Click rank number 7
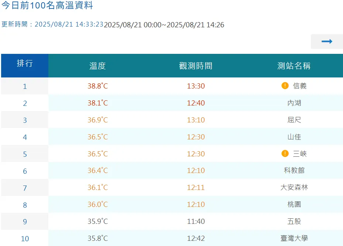This screenshot has height=246, width=343. click(x=25, y=188)
